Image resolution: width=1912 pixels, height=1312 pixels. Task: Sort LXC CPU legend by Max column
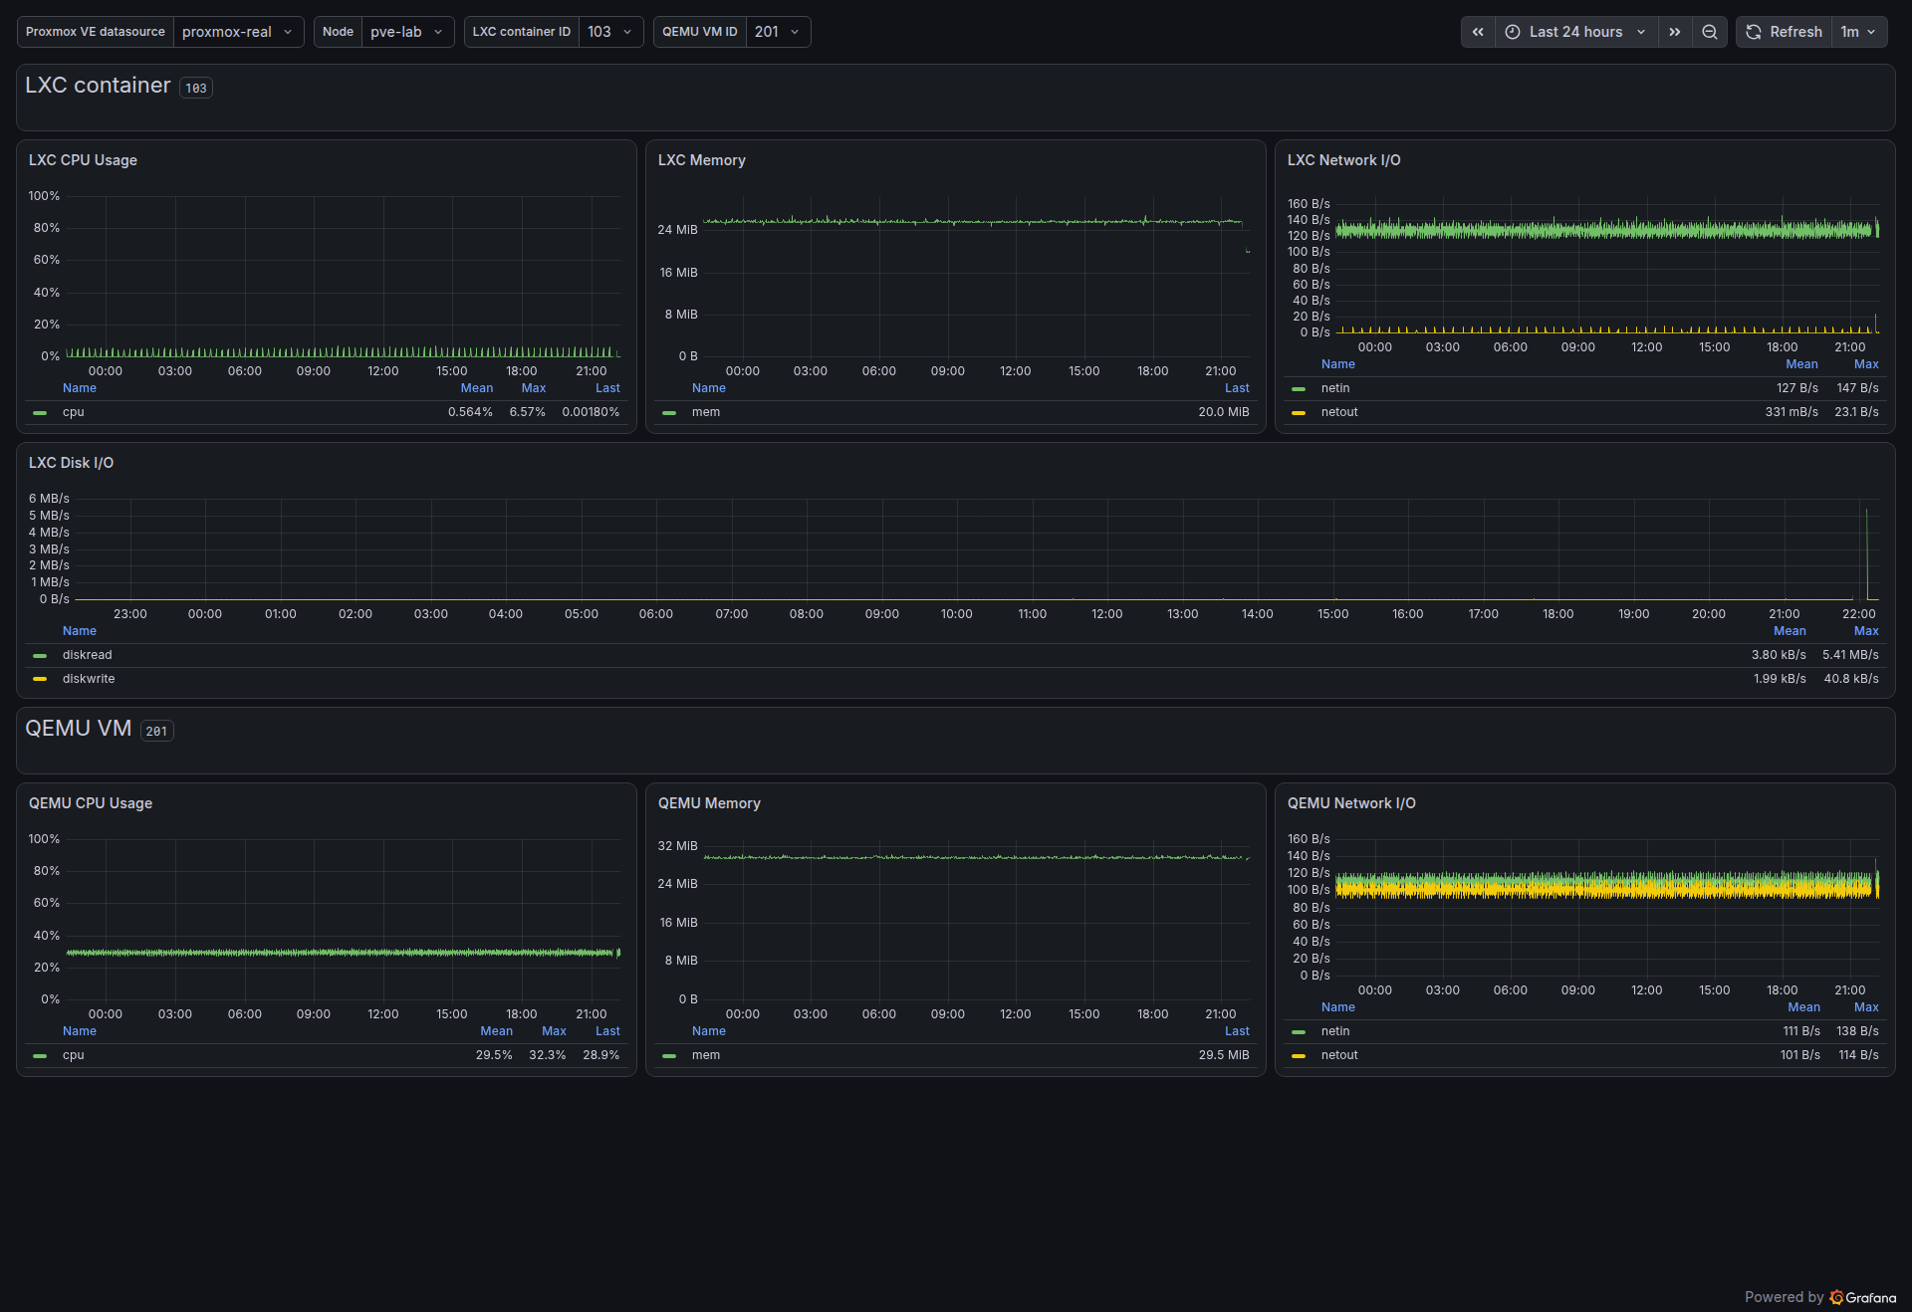[533, 388]
